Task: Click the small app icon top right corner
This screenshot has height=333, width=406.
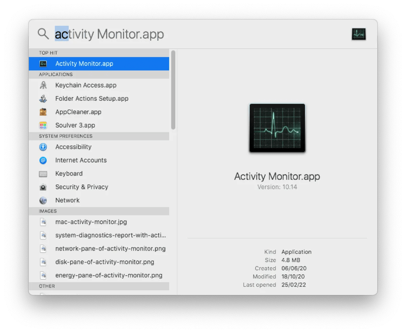Action: 358,34
